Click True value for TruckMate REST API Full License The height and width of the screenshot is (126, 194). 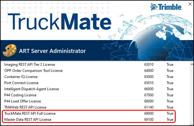[170, 113]
